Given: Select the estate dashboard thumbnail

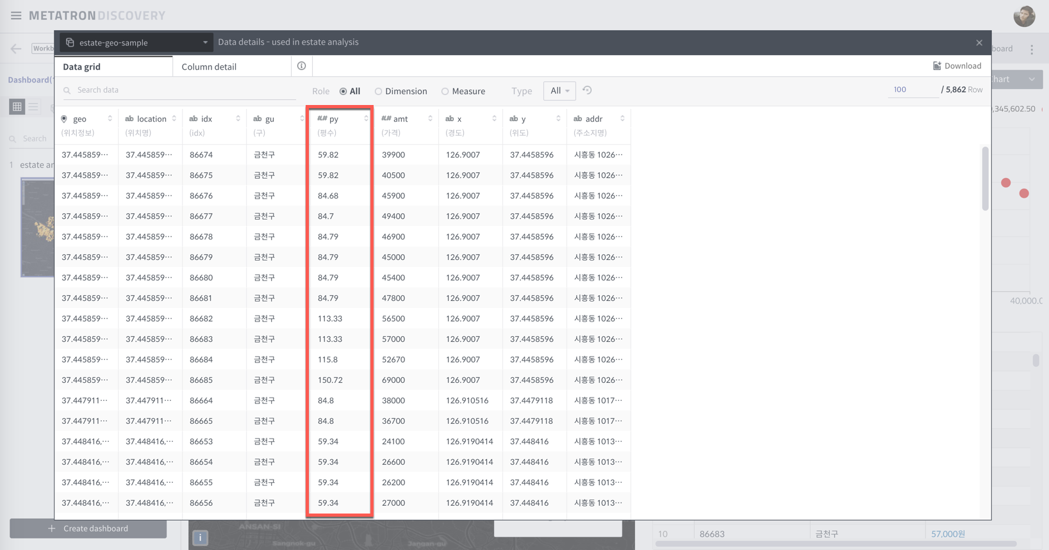Looking at the screenshot, I should 38,227.
